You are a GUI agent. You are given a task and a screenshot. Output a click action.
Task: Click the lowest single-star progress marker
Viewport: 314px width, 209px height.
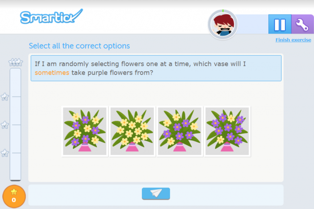coord(5,153)
